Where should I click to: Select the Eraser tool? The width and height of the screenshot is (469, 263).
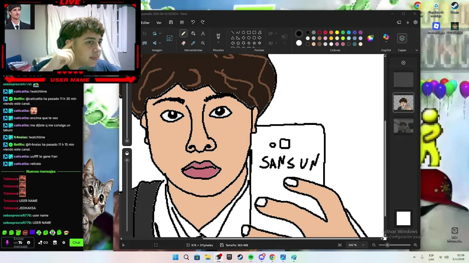[x=183, y=43]
